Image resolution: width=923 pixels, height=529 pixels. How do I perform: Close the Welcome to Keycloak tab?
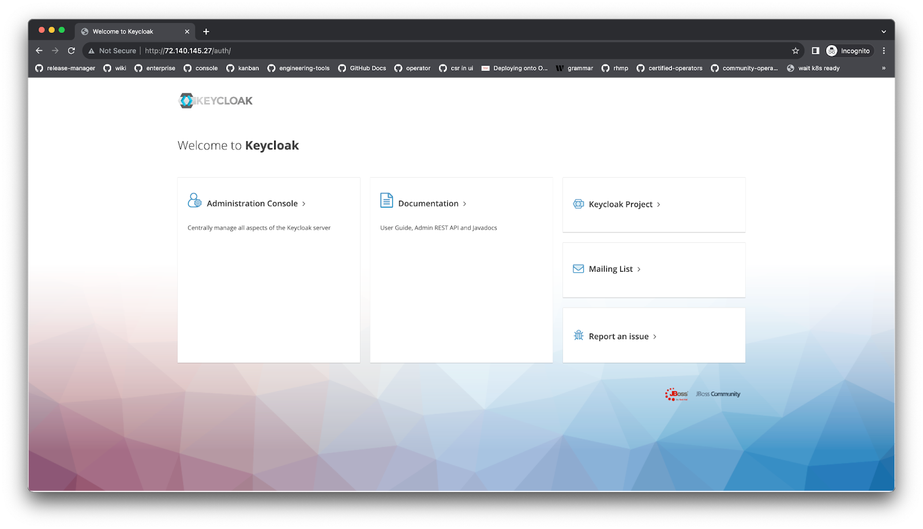(187, 32)
